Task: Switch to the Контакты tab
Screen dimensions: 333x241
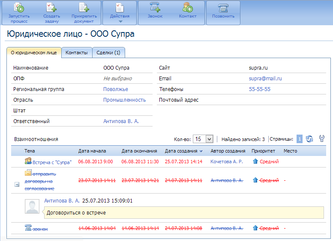Action: coord(77,53)
